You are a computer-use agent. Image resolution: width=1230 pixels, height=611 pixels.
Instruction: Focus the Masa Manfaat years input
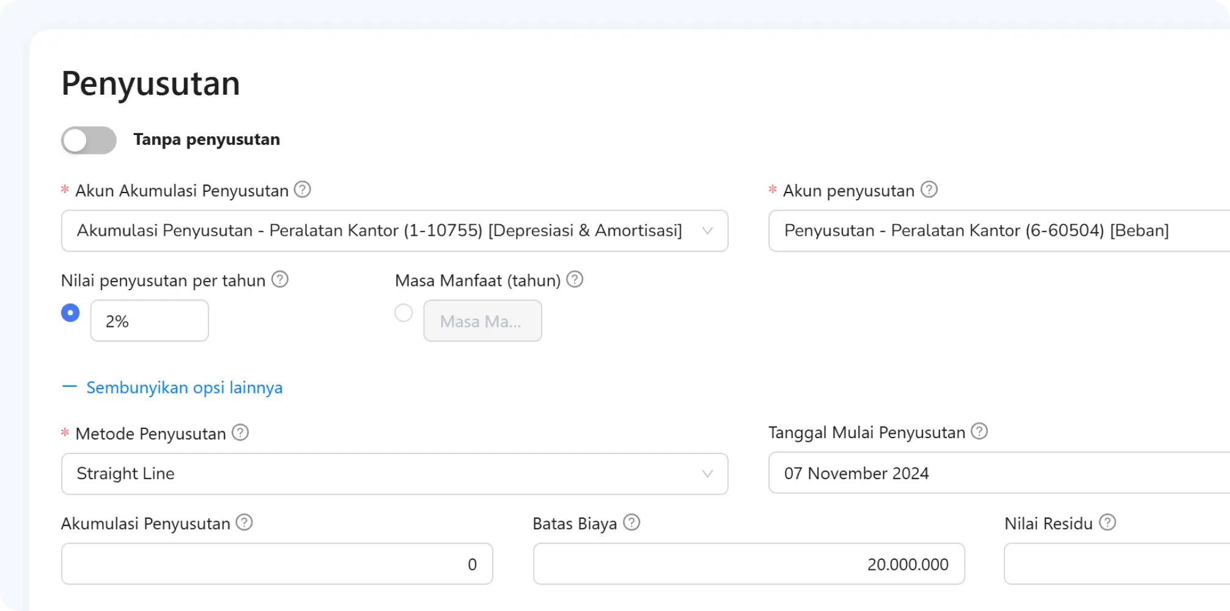tap(483, 321)
